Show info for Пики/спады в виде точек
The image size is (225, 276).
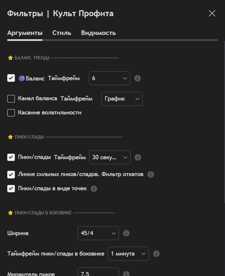[94, 189]
